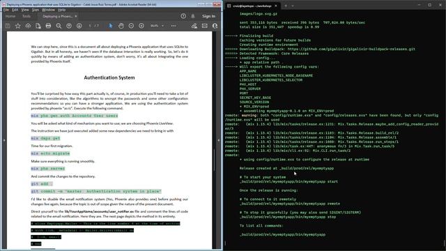Click the share with others person icon
Viewport: 446px width, 251px height.
click(x=215, y=26)
